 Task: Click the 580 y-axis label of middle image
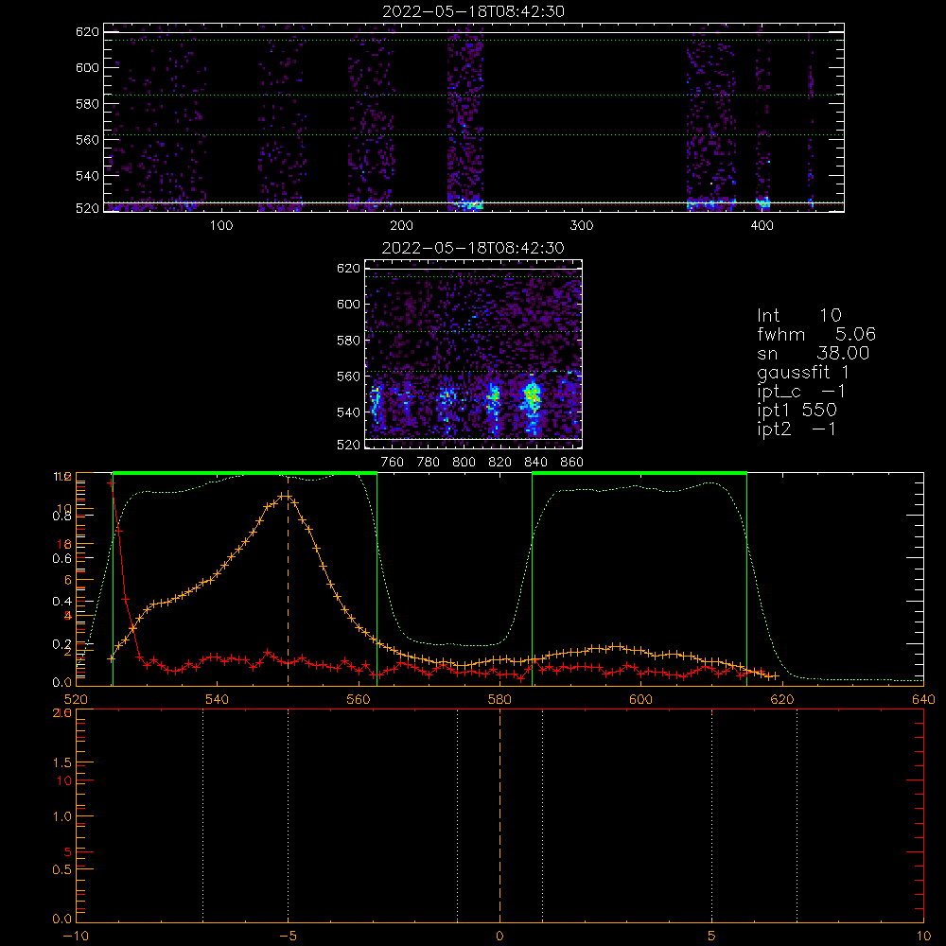point(348,341)
